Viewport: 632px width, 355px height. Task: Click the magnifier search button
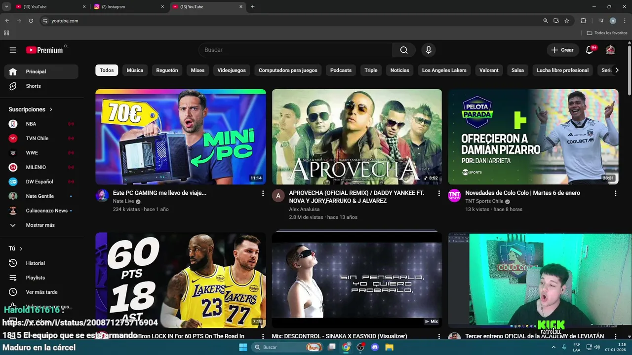click(x=404, y=50)
